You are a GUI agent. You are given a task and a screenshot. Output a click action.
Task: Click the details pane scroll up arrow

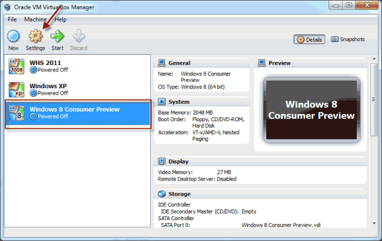(374, 58)
